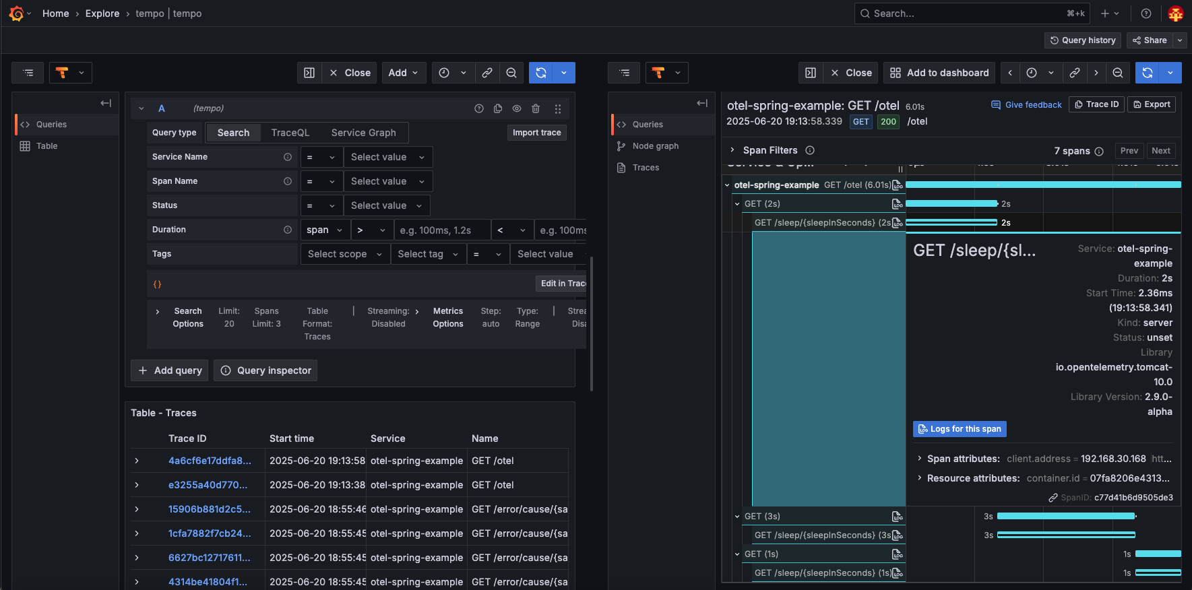This screenshot has width=1192, height=590.
Task: Click the Add query button
Action: coord(170,370)
